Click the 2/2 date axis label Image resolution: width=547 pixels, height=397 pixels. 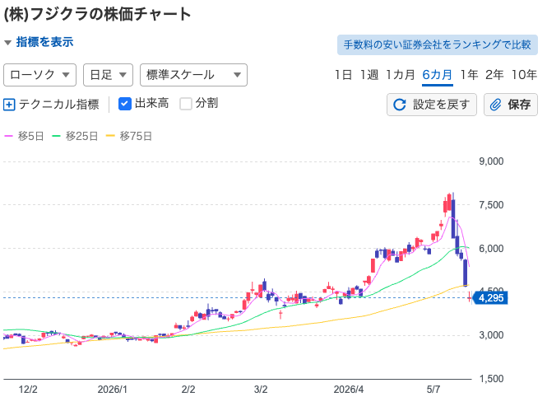pyautogui.click(x=188, y=390)
